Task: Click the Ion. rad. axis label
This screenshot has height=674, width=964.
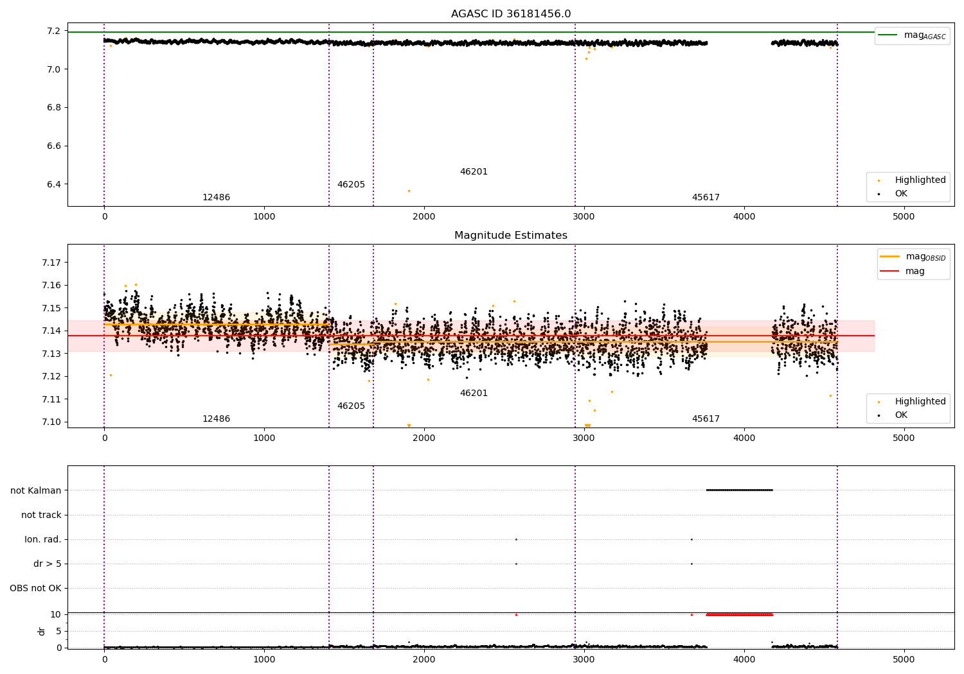Action: [43, 539]
